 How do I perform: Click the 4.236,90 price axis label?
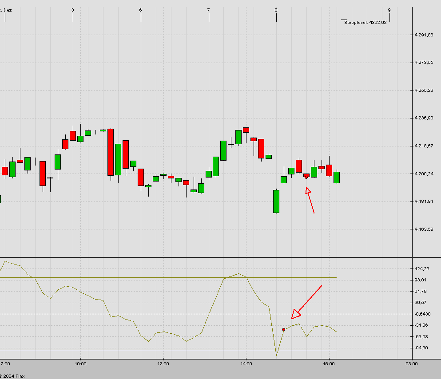[x=424, y=118]
